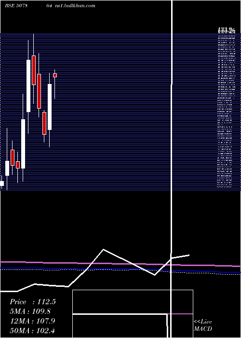Image resolution: width=241 pixels, height=338 pixels.
Task: Click the last small red candlestick
Action: point(55,75)
